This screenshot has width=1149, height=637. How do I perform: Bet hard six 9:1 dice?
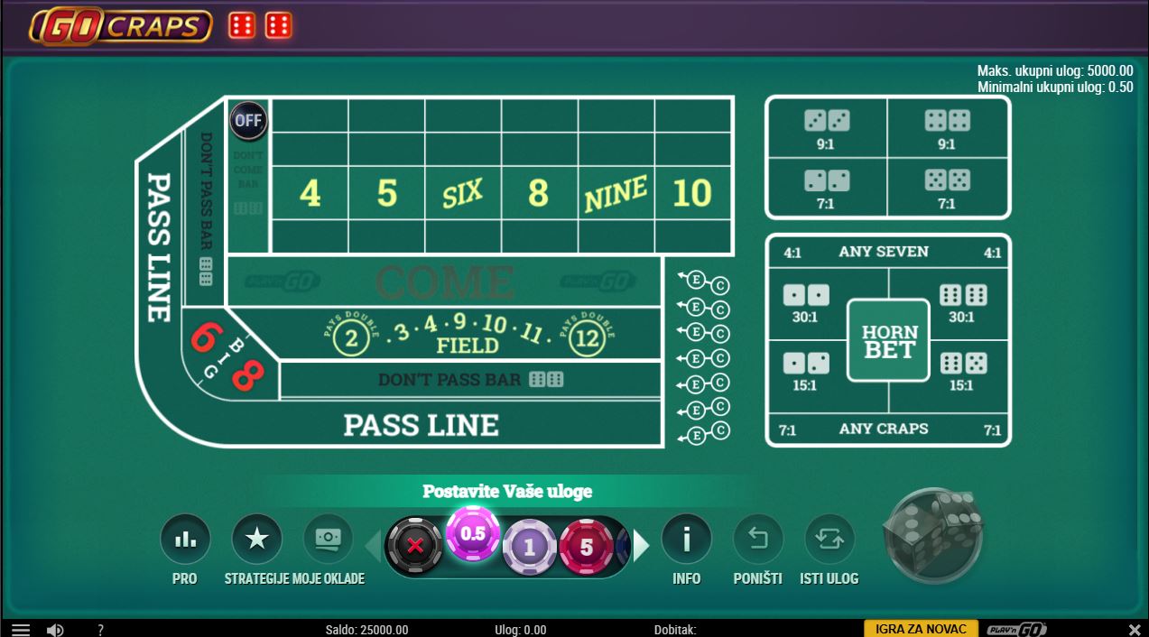827,128
